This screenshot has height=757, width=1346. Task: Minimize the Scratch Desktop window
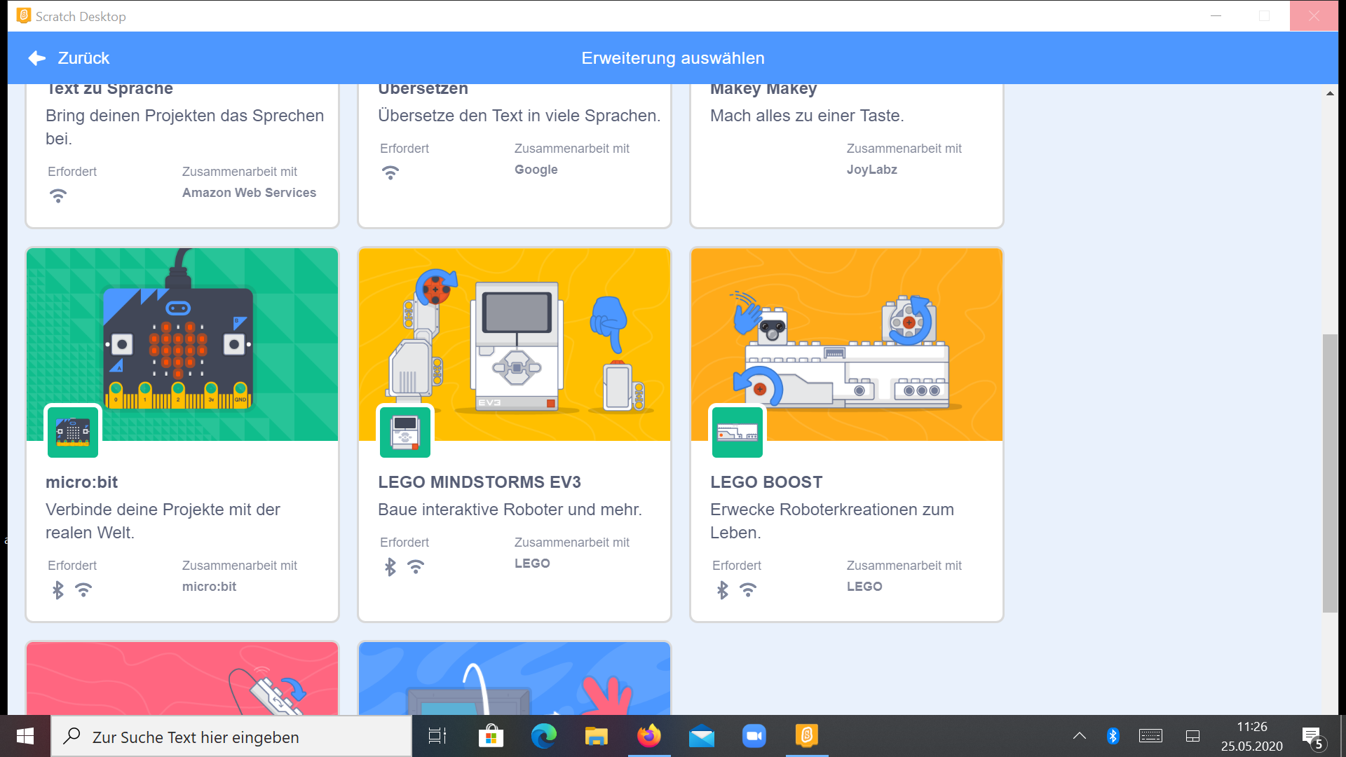point(1216,15)
